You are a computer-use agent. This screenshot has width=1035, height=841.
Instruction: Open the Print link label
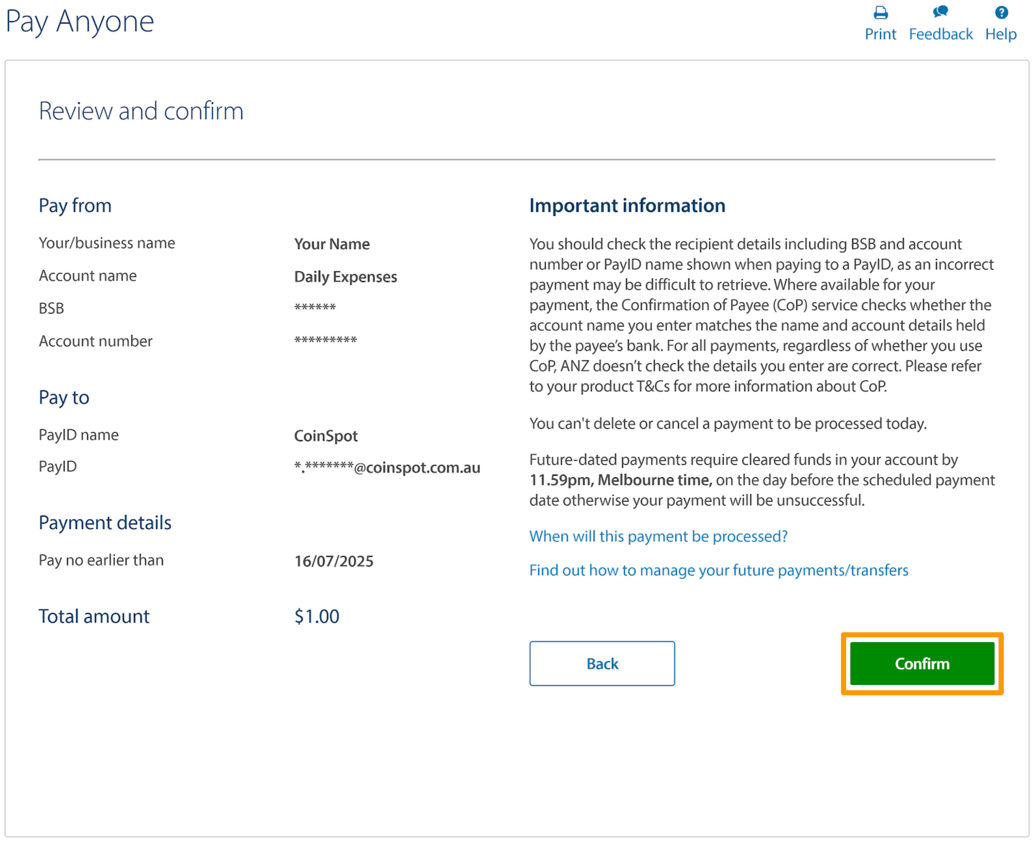[x=880, y=34]
